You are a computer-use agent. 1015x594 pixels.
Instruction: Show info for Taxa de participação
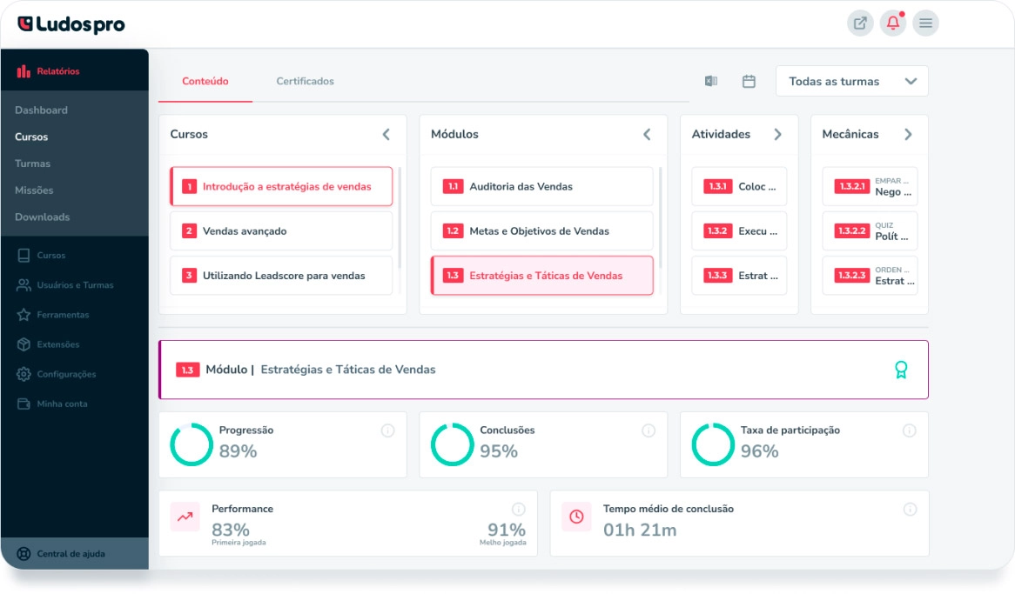(909, 430)
